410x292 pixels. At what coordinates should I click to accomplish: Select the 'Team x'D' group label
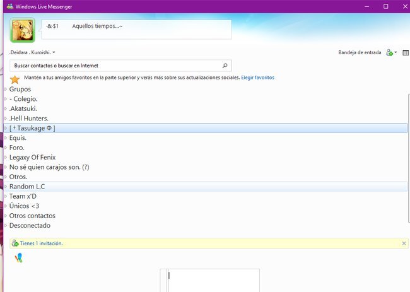23,196
